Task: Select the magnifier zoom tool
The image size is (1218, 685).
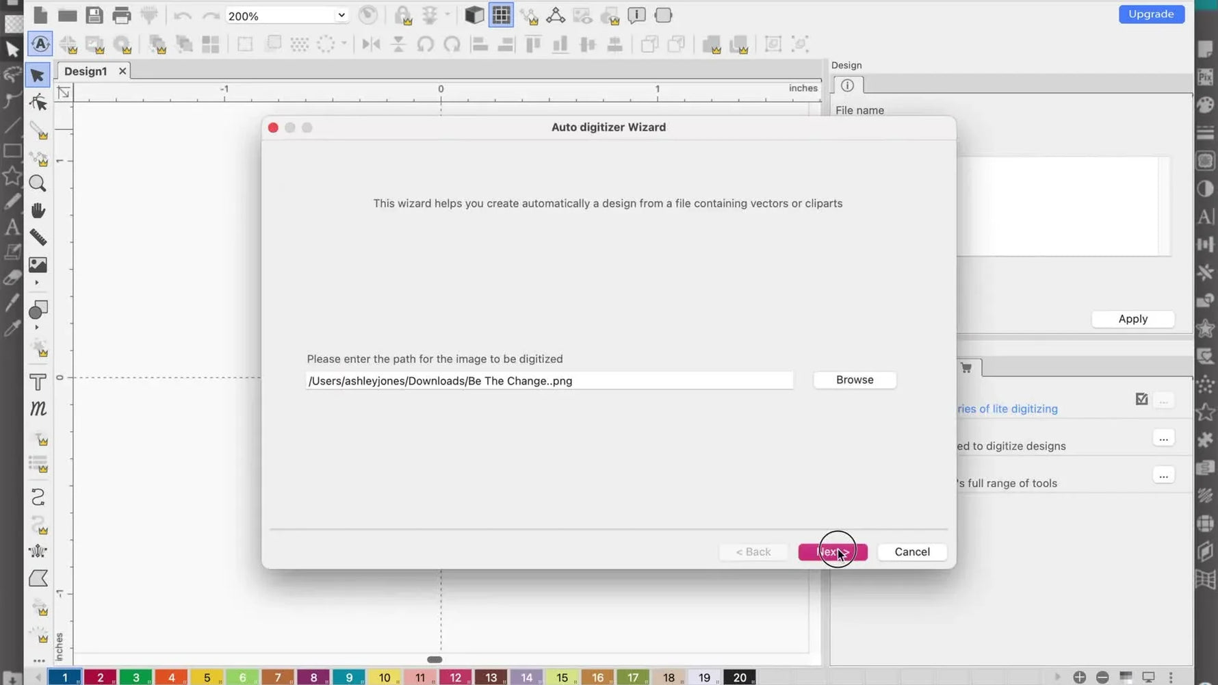Action: point(38,183)
